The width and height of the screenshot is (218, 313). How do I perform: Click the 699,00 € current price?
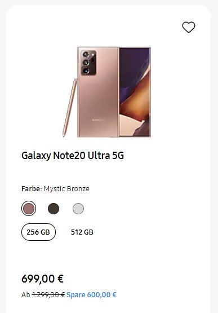tap(42, 279)
